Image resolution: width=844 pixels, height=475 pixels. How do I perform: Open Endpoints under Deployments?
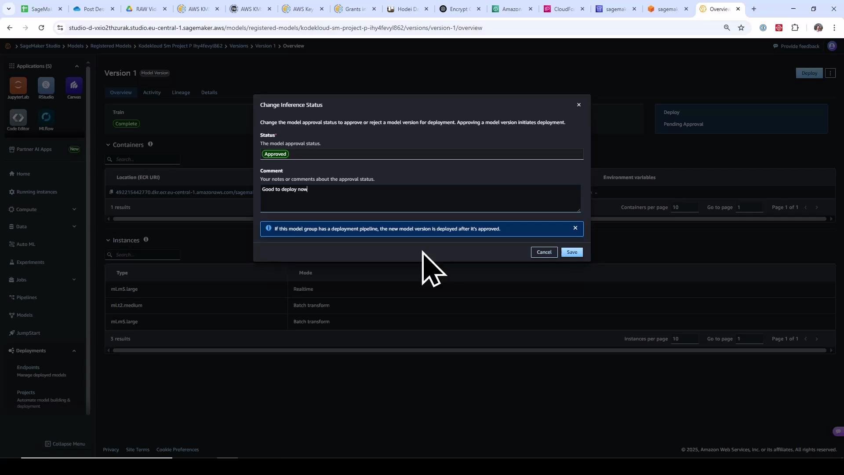click(28, 367)
